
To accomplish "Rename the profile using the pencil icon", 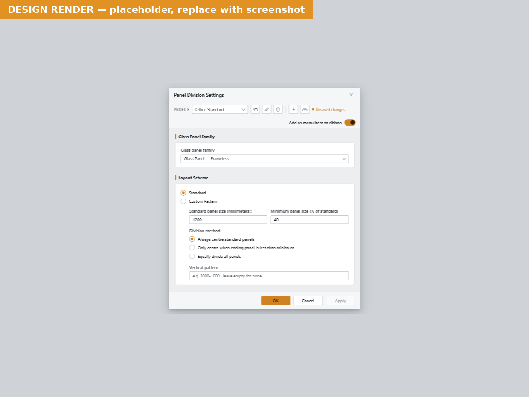I will click(267, 110).
